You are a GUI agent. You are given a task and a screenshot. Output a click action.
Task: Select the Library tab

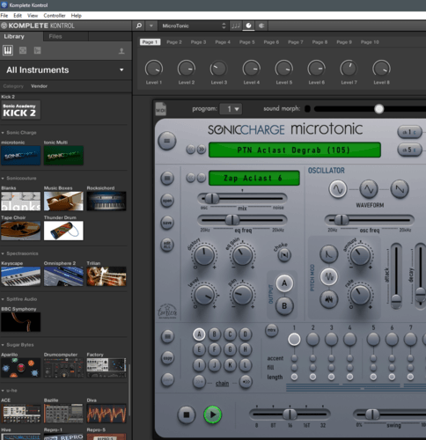(x=14, y=36)
